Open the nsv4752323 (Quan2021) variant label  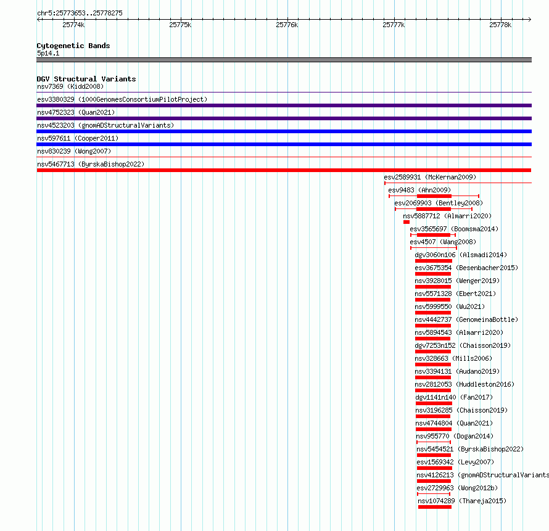point(76,112)
